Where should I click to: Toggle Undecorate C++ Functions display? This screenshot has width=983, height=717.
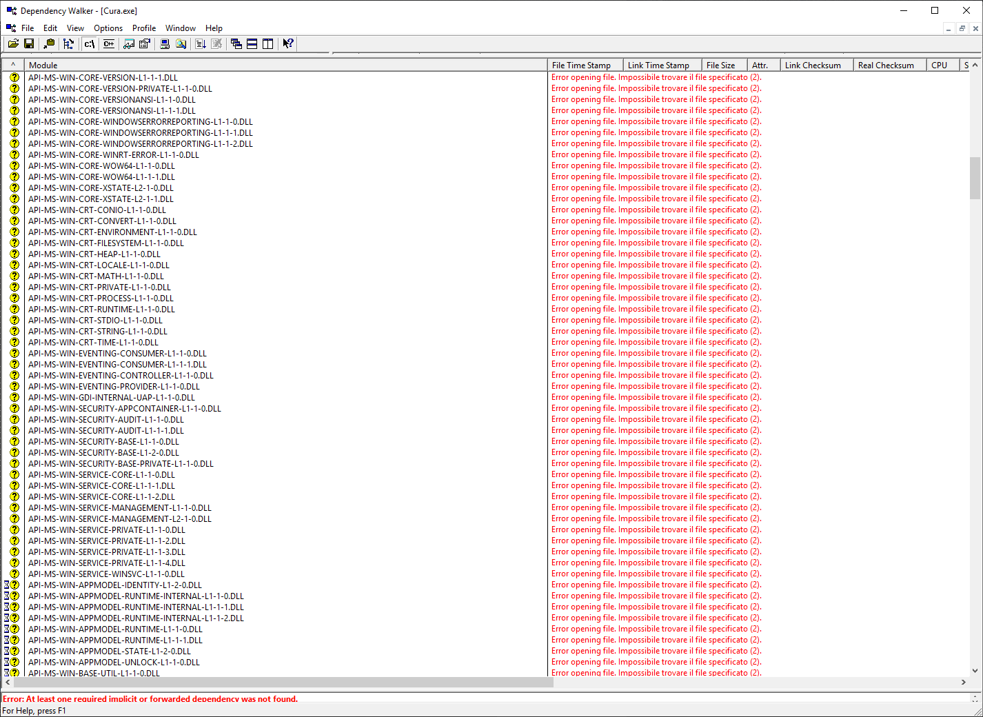click(x=109, y=43)
